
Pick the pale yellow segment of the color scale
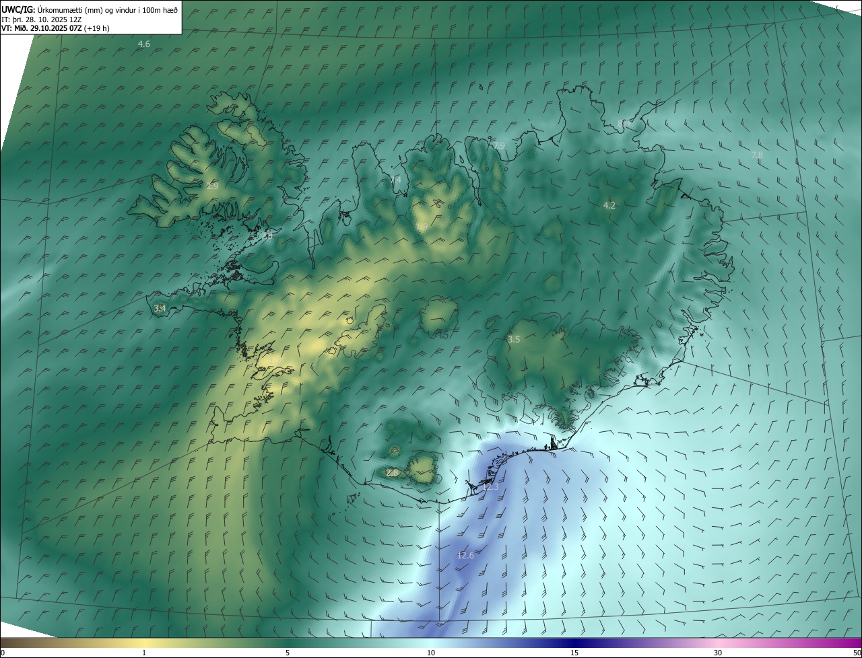tap(144, 643)
